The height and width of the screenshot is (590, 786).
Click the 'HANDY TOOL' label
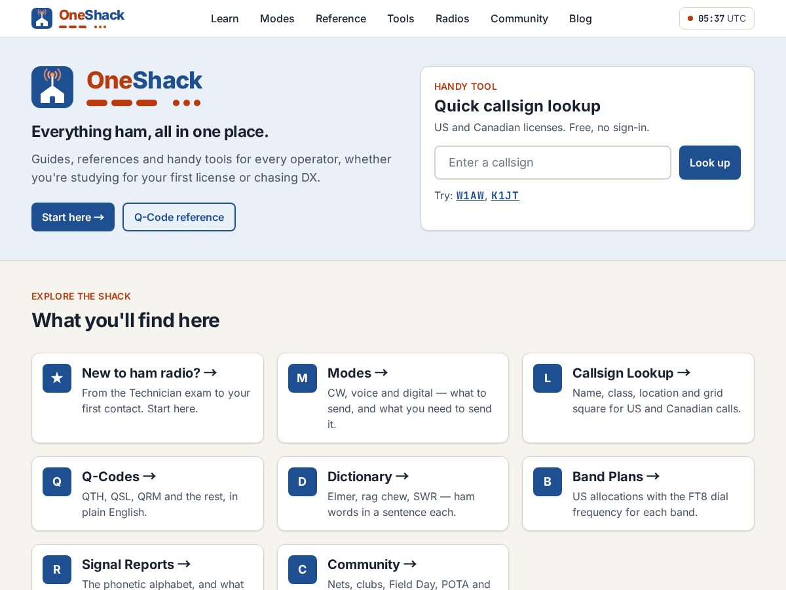coord(466,87)
